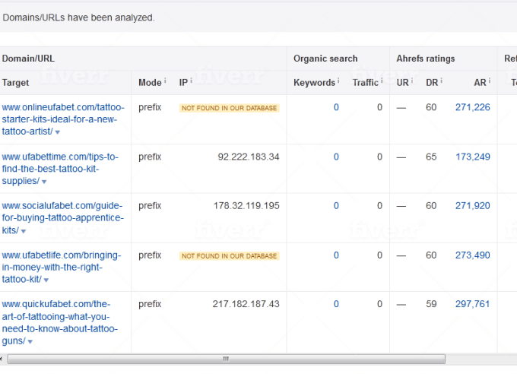517x374 pixels.
Task: Click info icon next to Keywords header
Action: (338, 81)
